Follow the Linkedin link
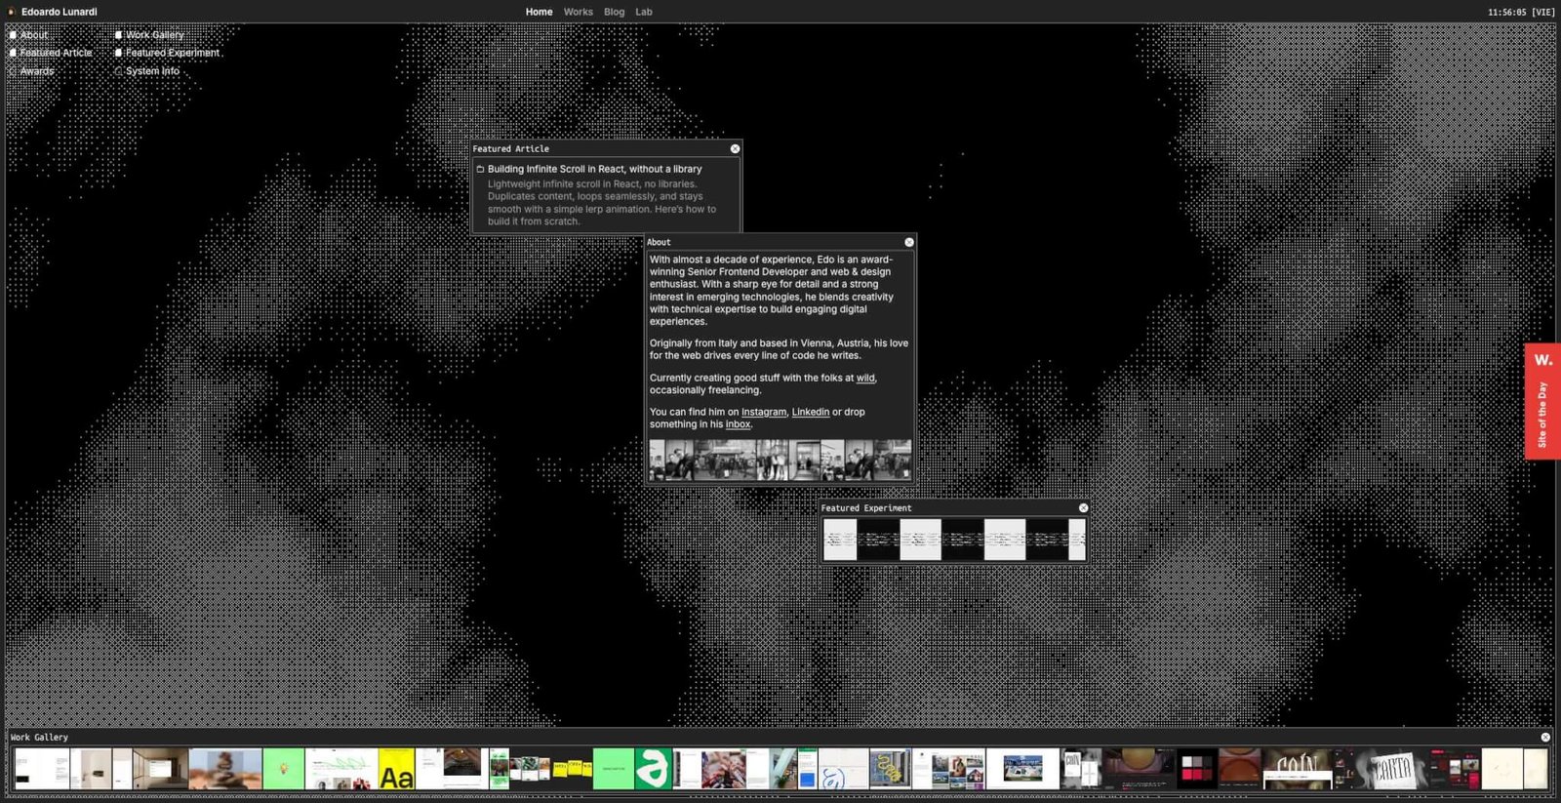This screenshot has width=1561, height=803. 810,412
